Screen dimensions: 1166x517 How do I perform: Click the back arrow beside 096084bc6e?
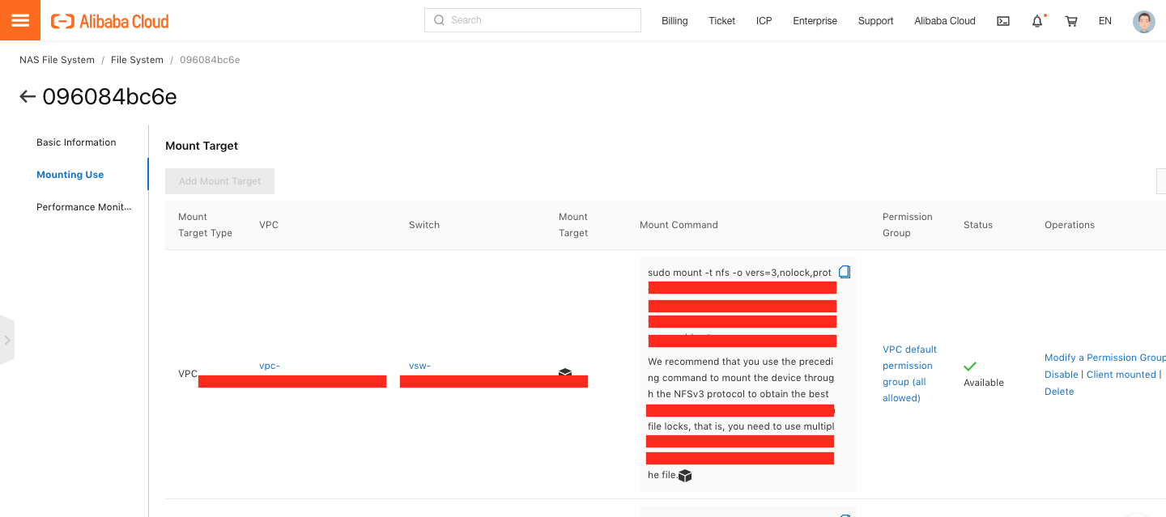(28, 97)
